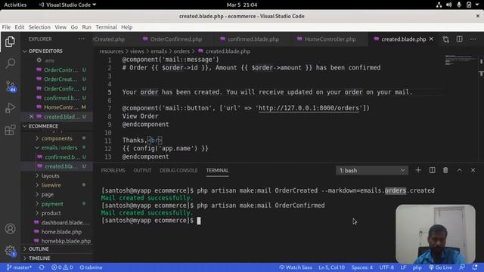The height and width of the screenshot is (272, 484).
Task: Open Activities overview
Action: [15, 5]
